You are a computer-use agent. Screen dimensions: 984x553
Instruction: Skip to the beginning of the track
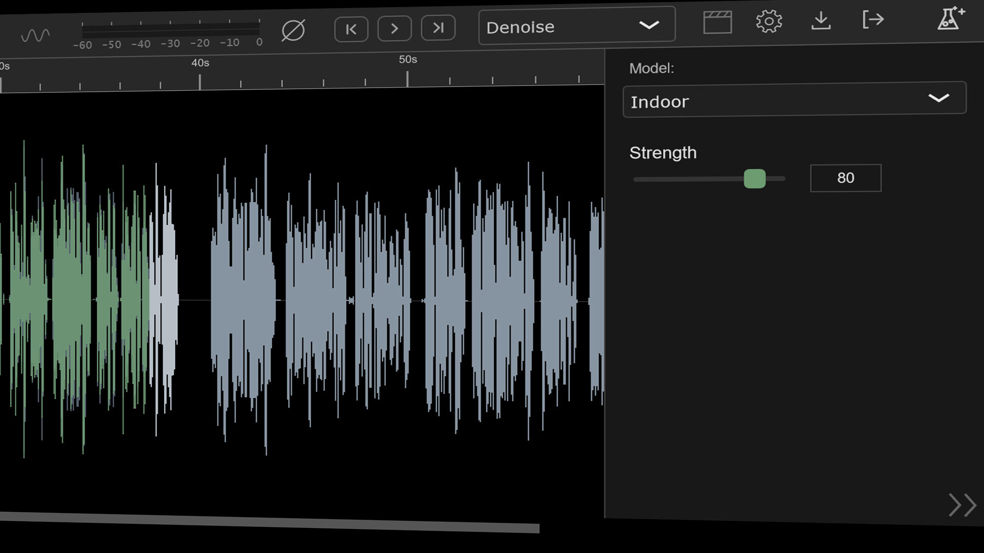click(351, 29)
